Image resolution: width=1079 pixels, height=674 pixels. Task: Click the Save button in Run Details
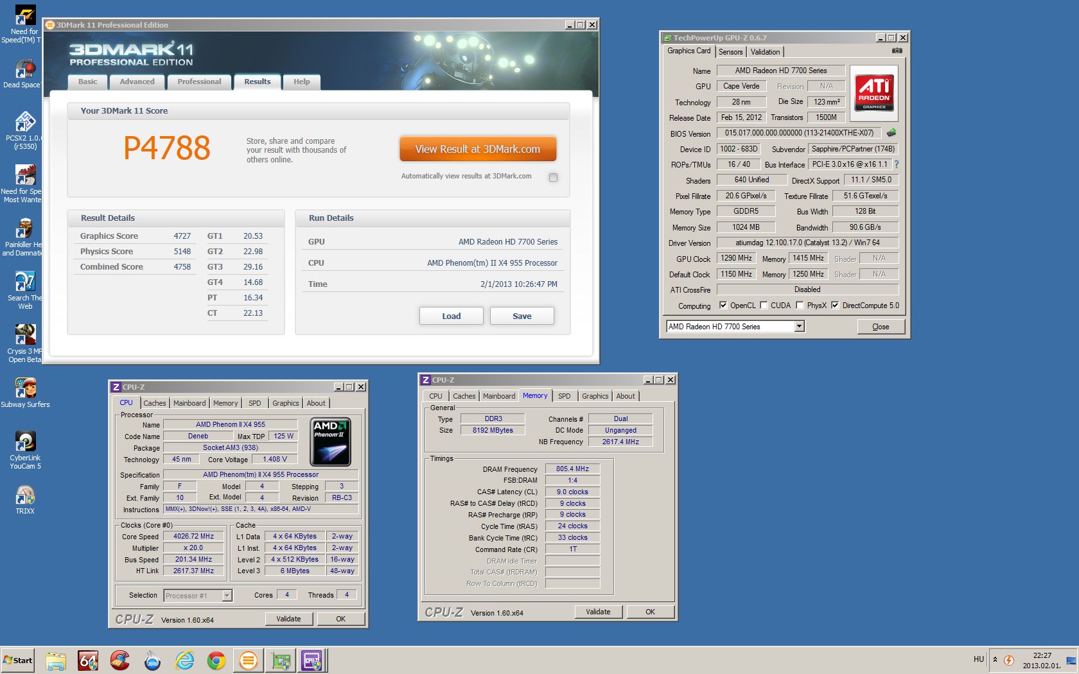(522, 316)
